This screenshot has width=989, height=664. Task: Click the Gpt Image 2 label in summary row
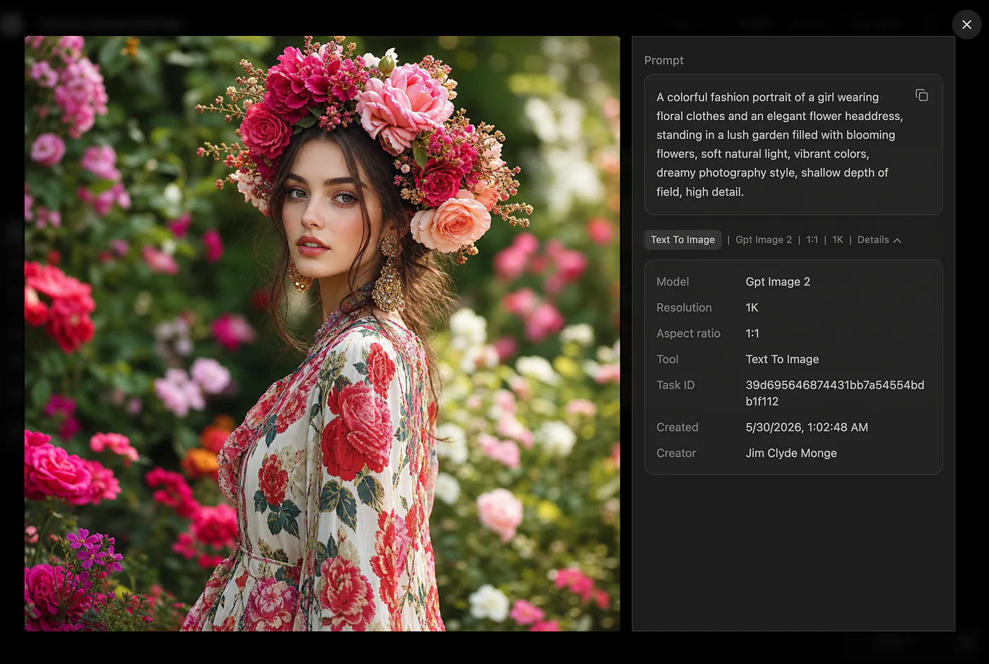coord(764,240)
